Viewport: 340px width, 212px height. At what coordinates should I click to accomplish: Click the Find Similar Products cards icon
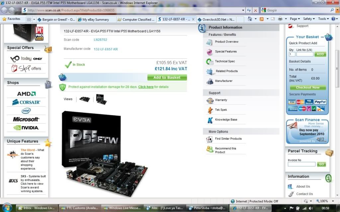pos(209,139)
